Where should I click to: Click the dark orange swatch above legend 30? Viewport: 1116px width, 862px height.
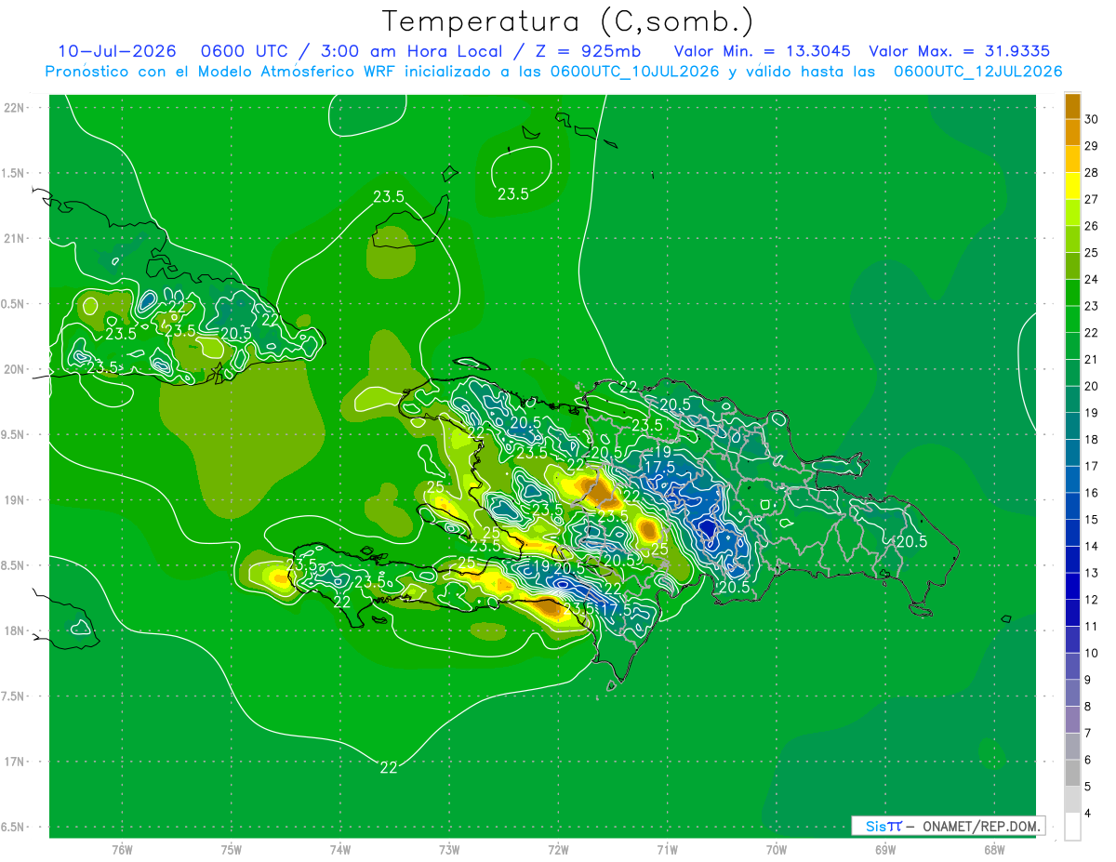[1072, 106]
